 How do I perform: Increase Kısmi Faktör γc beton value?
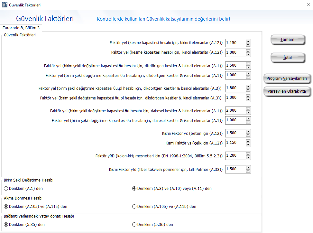click(248, 131)
